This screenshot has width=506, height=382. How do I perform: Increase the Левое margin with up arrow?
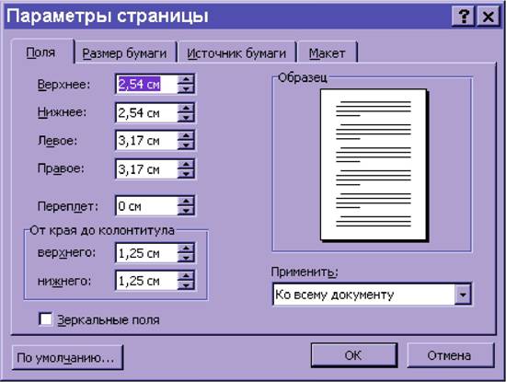186,135
